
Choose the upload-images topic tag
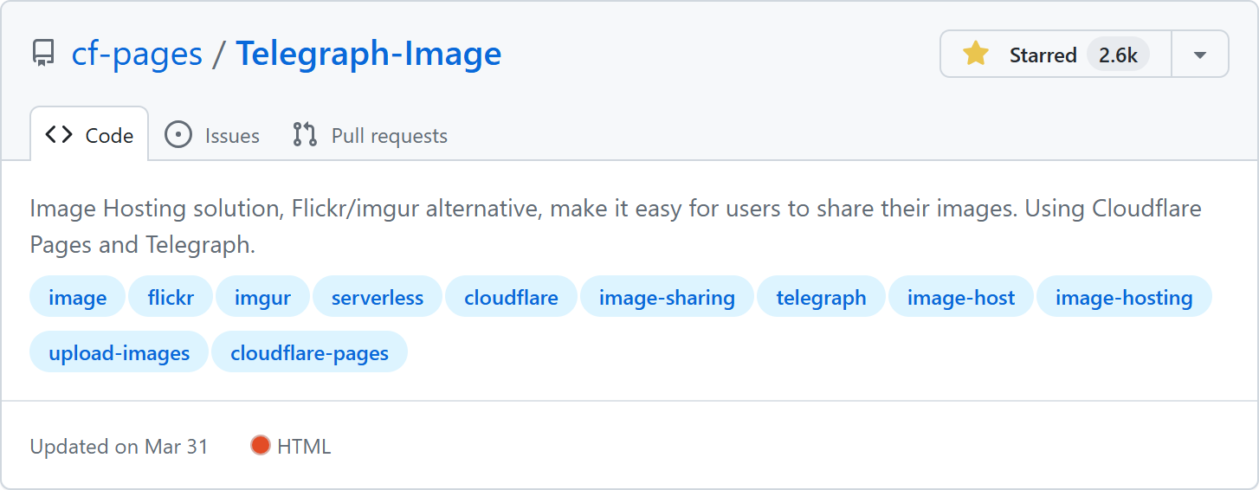point(119,352)
